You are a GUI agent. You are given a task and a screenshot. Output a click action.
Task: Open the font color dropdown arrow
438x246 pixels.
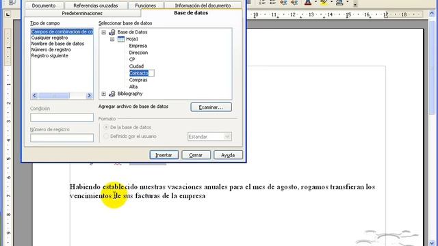(315, 2)
